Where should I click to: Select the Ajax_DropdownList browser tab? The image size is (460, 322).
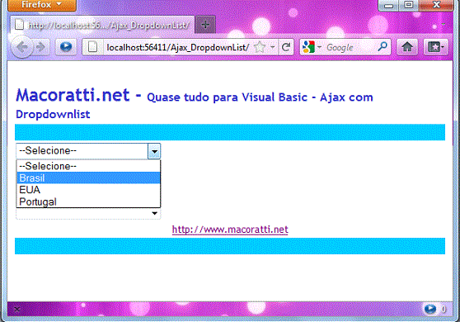(x=103, y=26)
